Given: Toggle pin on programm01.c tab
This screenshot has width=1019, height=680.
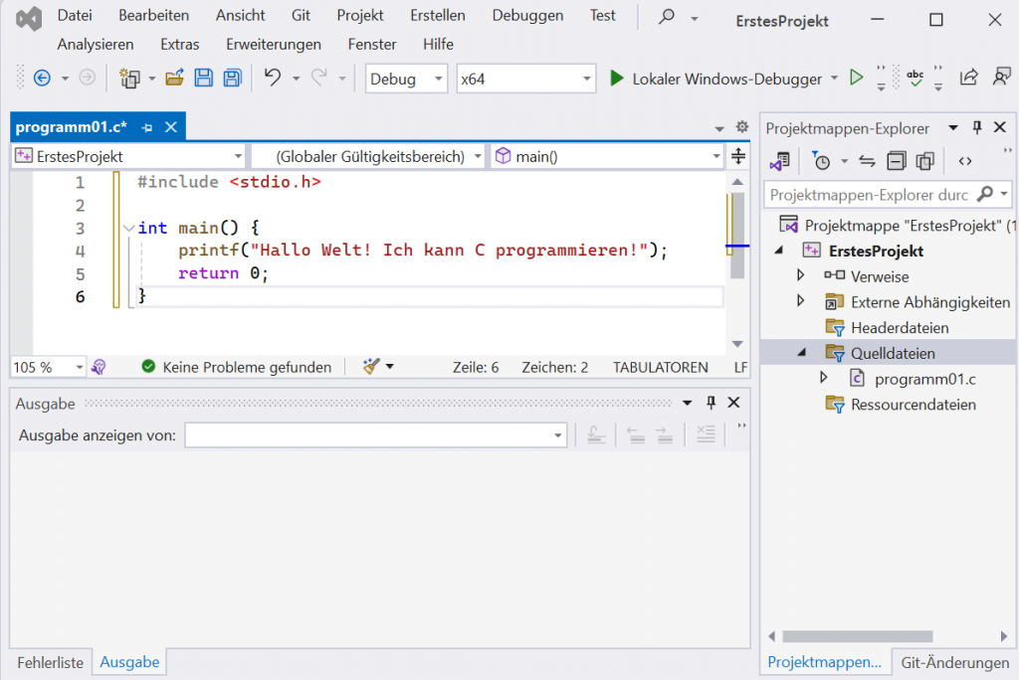Looking at the screenshot, I should point(147,127).
